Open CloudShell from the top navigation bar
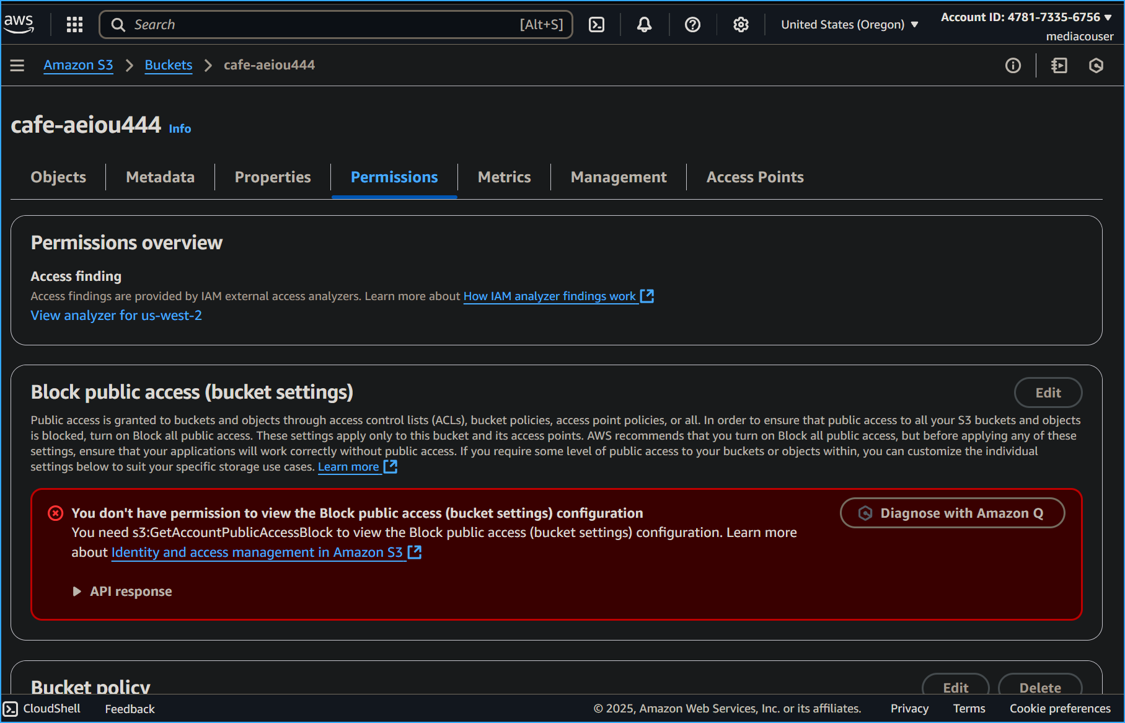The height and width of the screenshot is (723, 1125). pyautogui.click(x=597, y=24)
